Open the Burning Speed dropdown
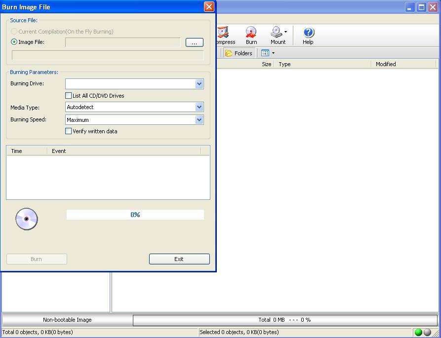Image resolution: width=441 pixels, height=338 pixels. coord(199,119)
